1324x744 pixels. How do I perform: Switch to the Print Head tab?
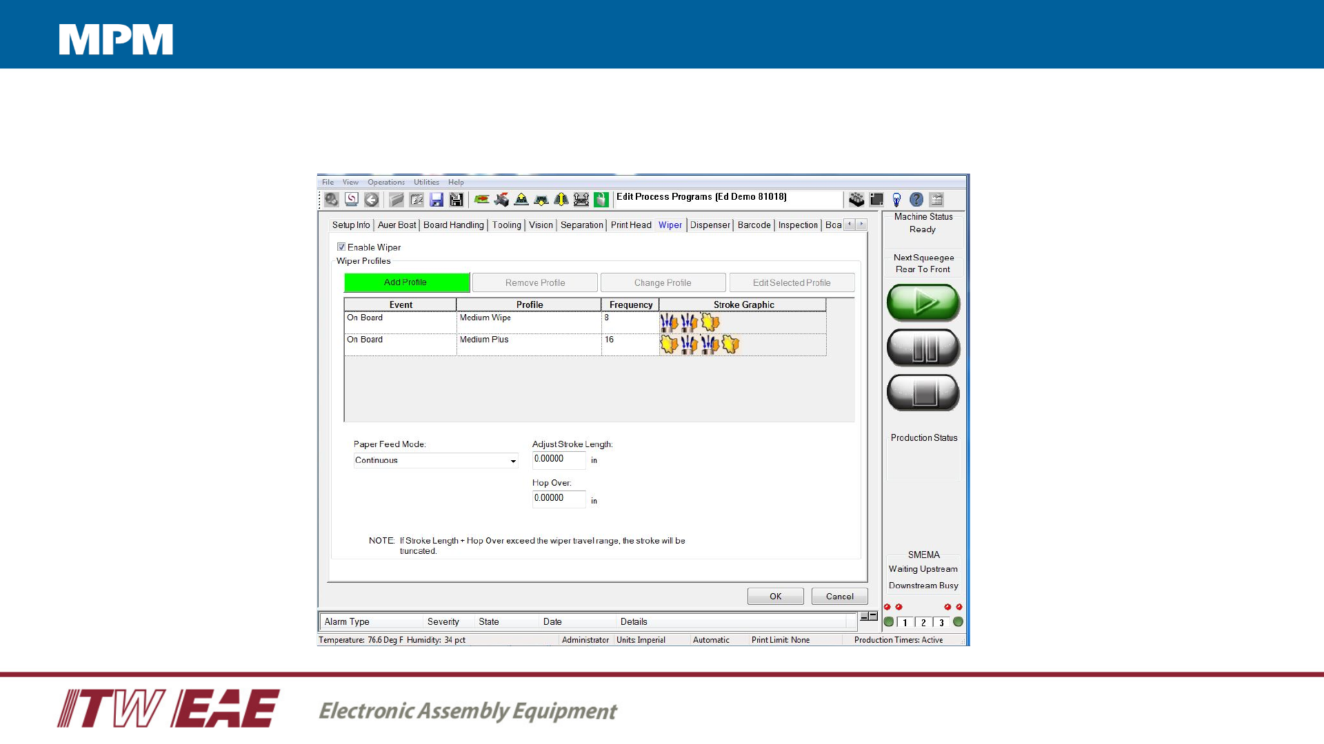(630, 225)
